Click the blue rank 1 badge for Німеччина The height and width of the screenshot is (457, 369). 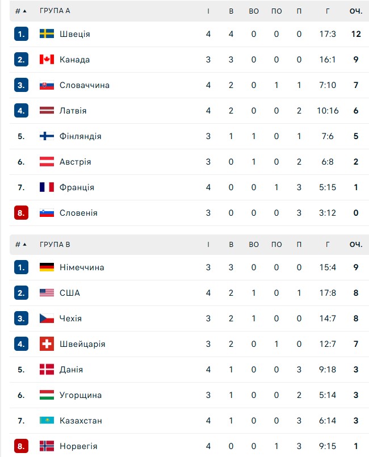tap(21, 267)
